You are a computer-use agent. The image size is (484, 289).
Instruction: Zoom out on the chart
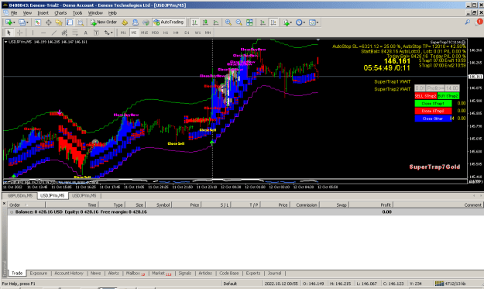pos(239,22)
